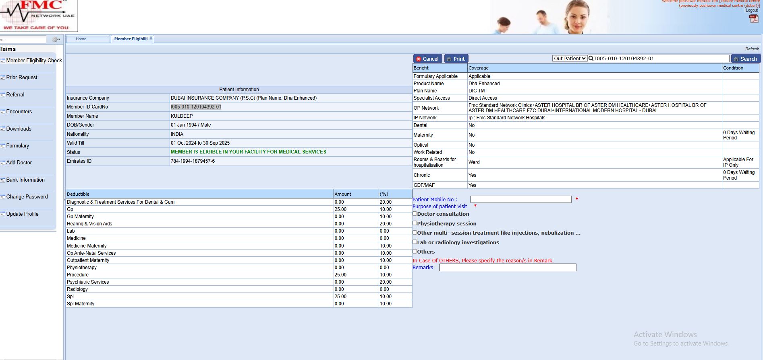The image size is (763, 360).
Task: Click the Prior Request sidebar icon
Action: (x=3, y=78)
